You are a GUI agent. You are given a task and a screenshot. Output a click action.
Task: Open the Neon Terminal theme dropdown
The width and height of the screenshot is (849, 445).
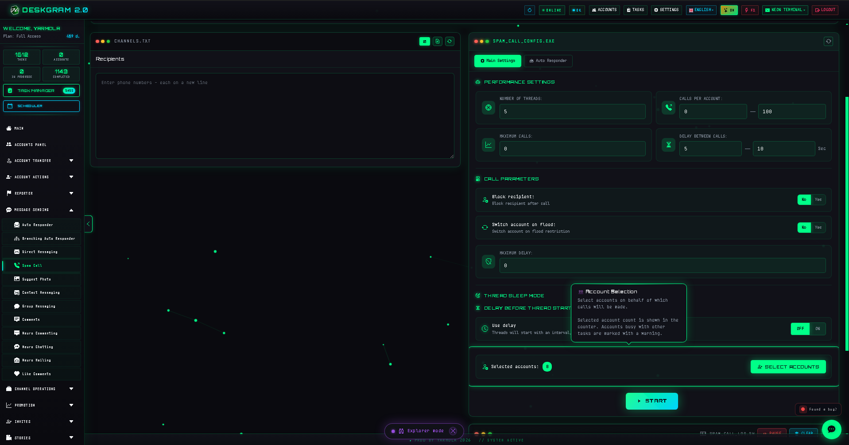(x=785, y=10)
